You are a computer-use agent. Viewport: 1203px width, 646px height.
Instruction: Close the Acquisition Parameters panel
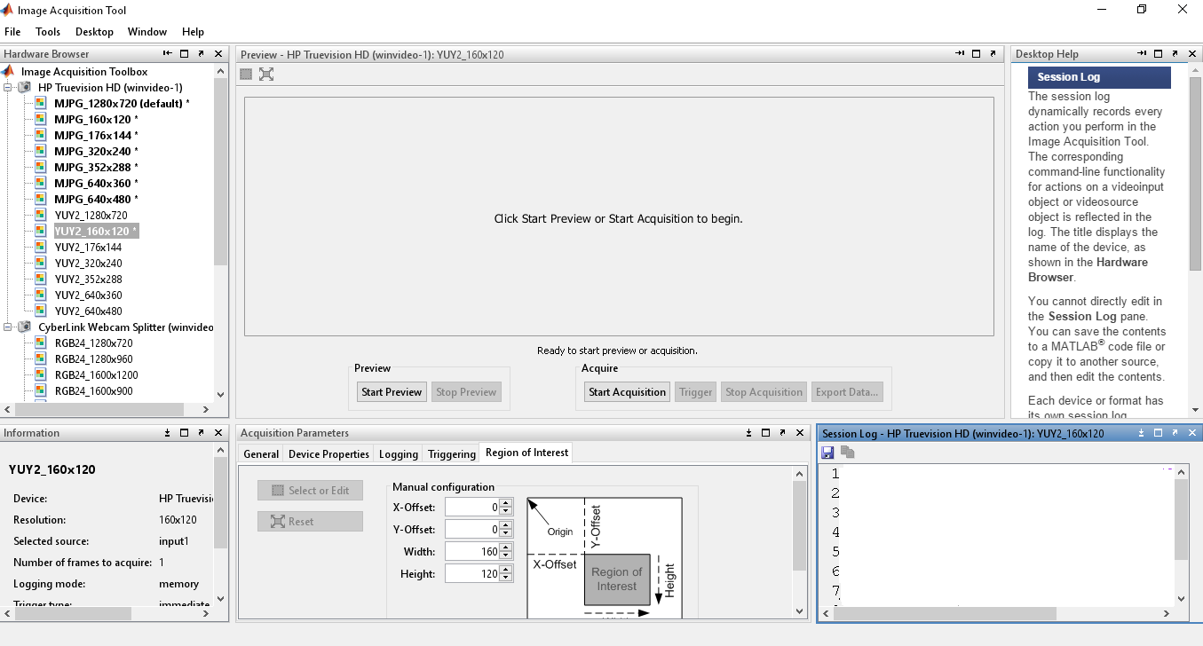click(802, 433)
